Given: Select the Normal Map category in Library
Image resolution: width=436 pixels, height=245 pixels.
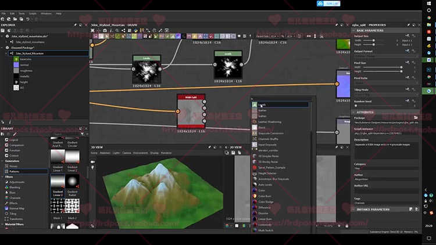Looking at the screenshot, I should 17,208.
